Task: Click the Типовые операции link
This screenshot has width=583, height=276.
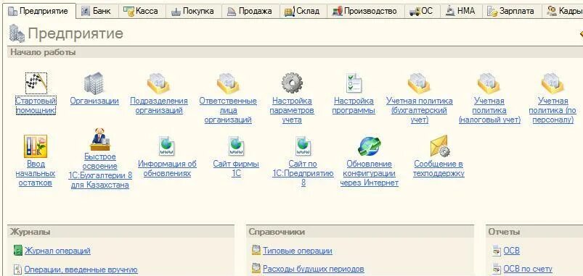Action: pyautogui.click(x=298, y=251)
